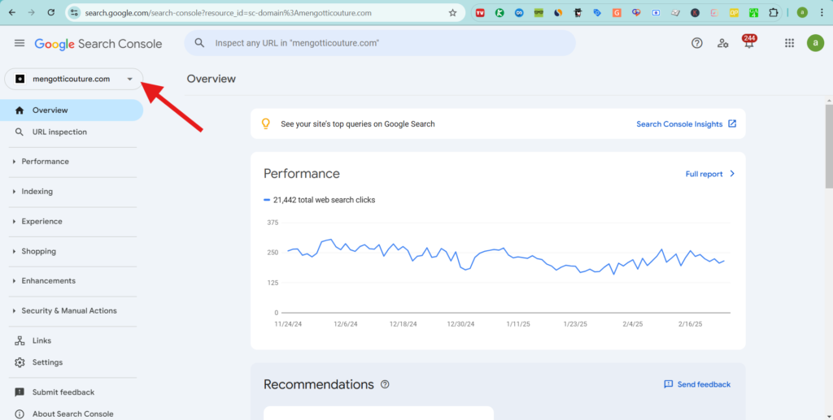View site information icon in address bar
The width and height of the screenshot is (833, 420).
(x=74, y=13)
